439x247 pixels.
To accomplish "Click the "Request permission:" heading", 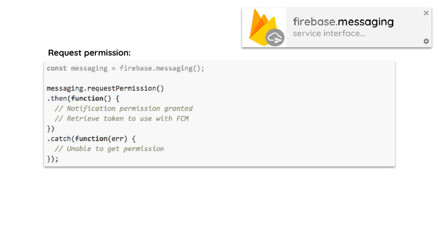I will (89, 53).
